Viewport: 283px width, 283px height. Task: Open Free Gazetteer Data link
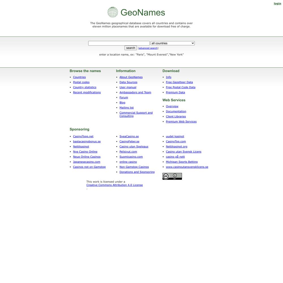click(x=179, y=82)
